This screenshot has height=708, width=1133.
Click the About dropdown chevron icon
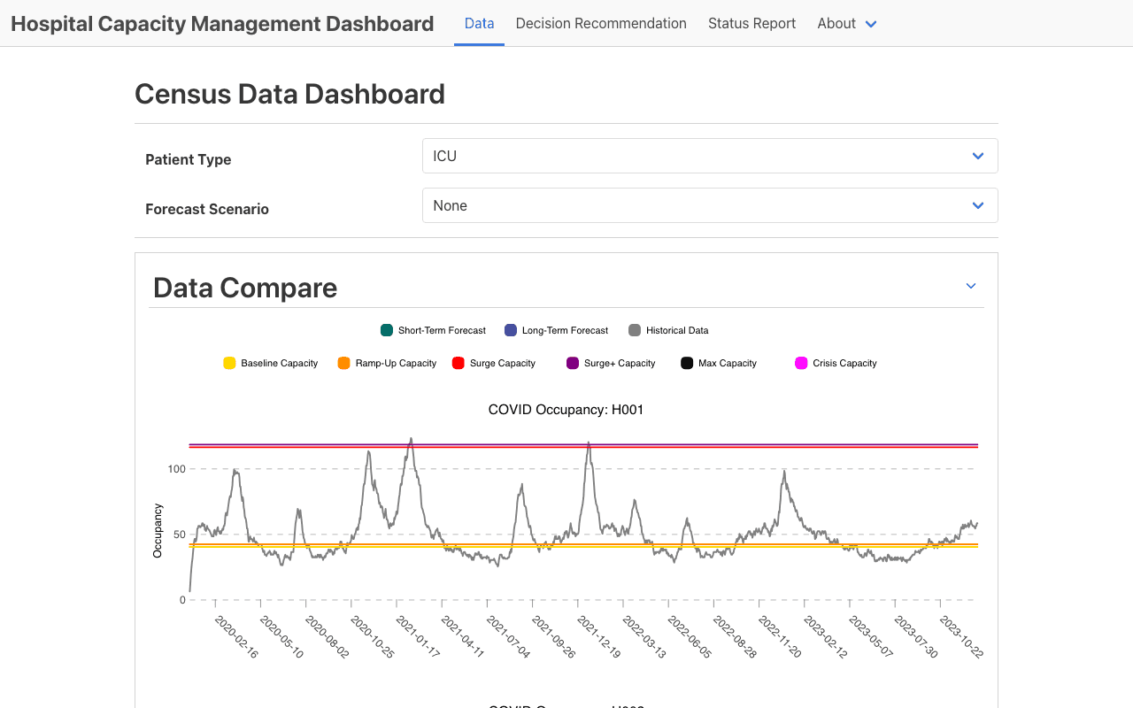(871, 25)
